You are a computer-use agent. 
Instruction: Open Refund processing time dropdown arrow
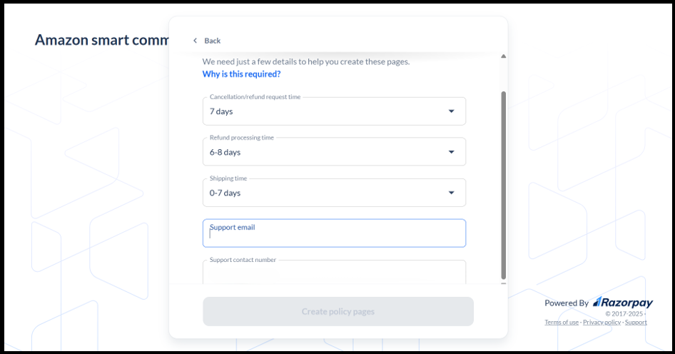pyautogui.click(x=451, y=152)
